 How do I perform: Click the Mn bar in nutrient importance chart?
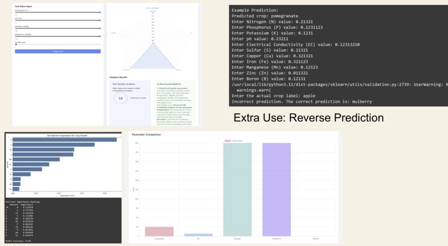(x=36, y=159)
